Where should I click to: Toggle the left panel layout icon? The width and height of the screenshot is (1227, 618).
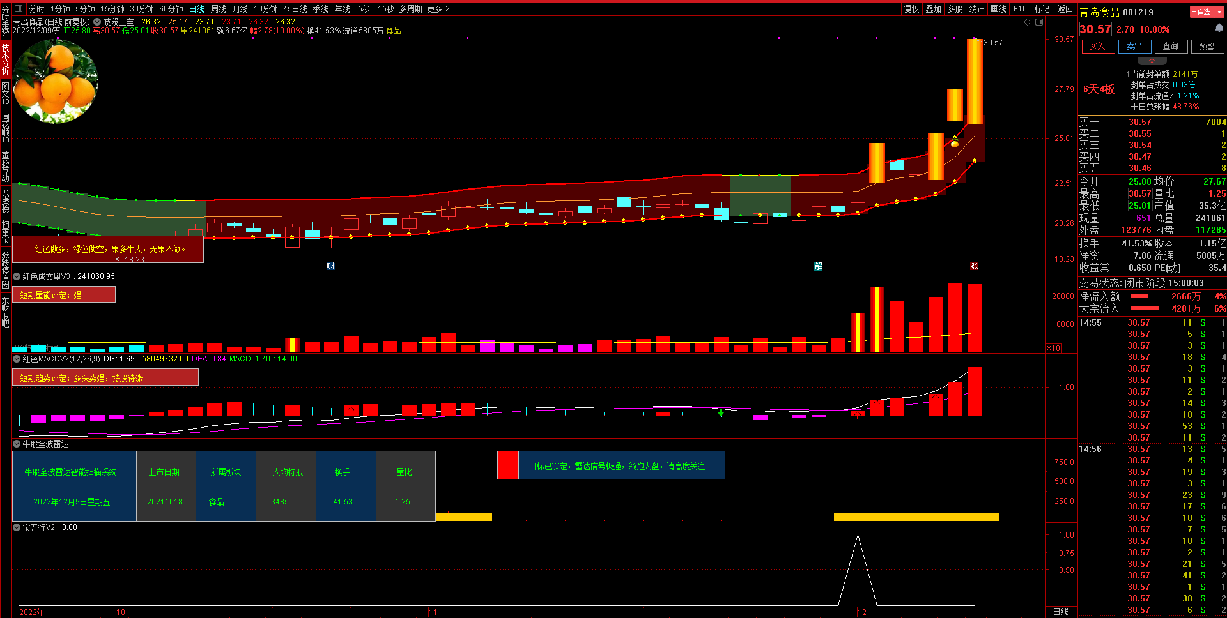coord(19,9)
